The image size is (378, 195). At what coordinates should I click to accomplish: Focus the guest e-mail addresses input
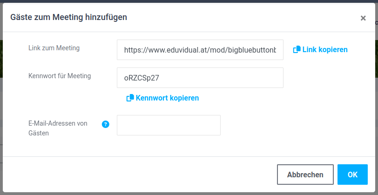[x=169, y=125]
